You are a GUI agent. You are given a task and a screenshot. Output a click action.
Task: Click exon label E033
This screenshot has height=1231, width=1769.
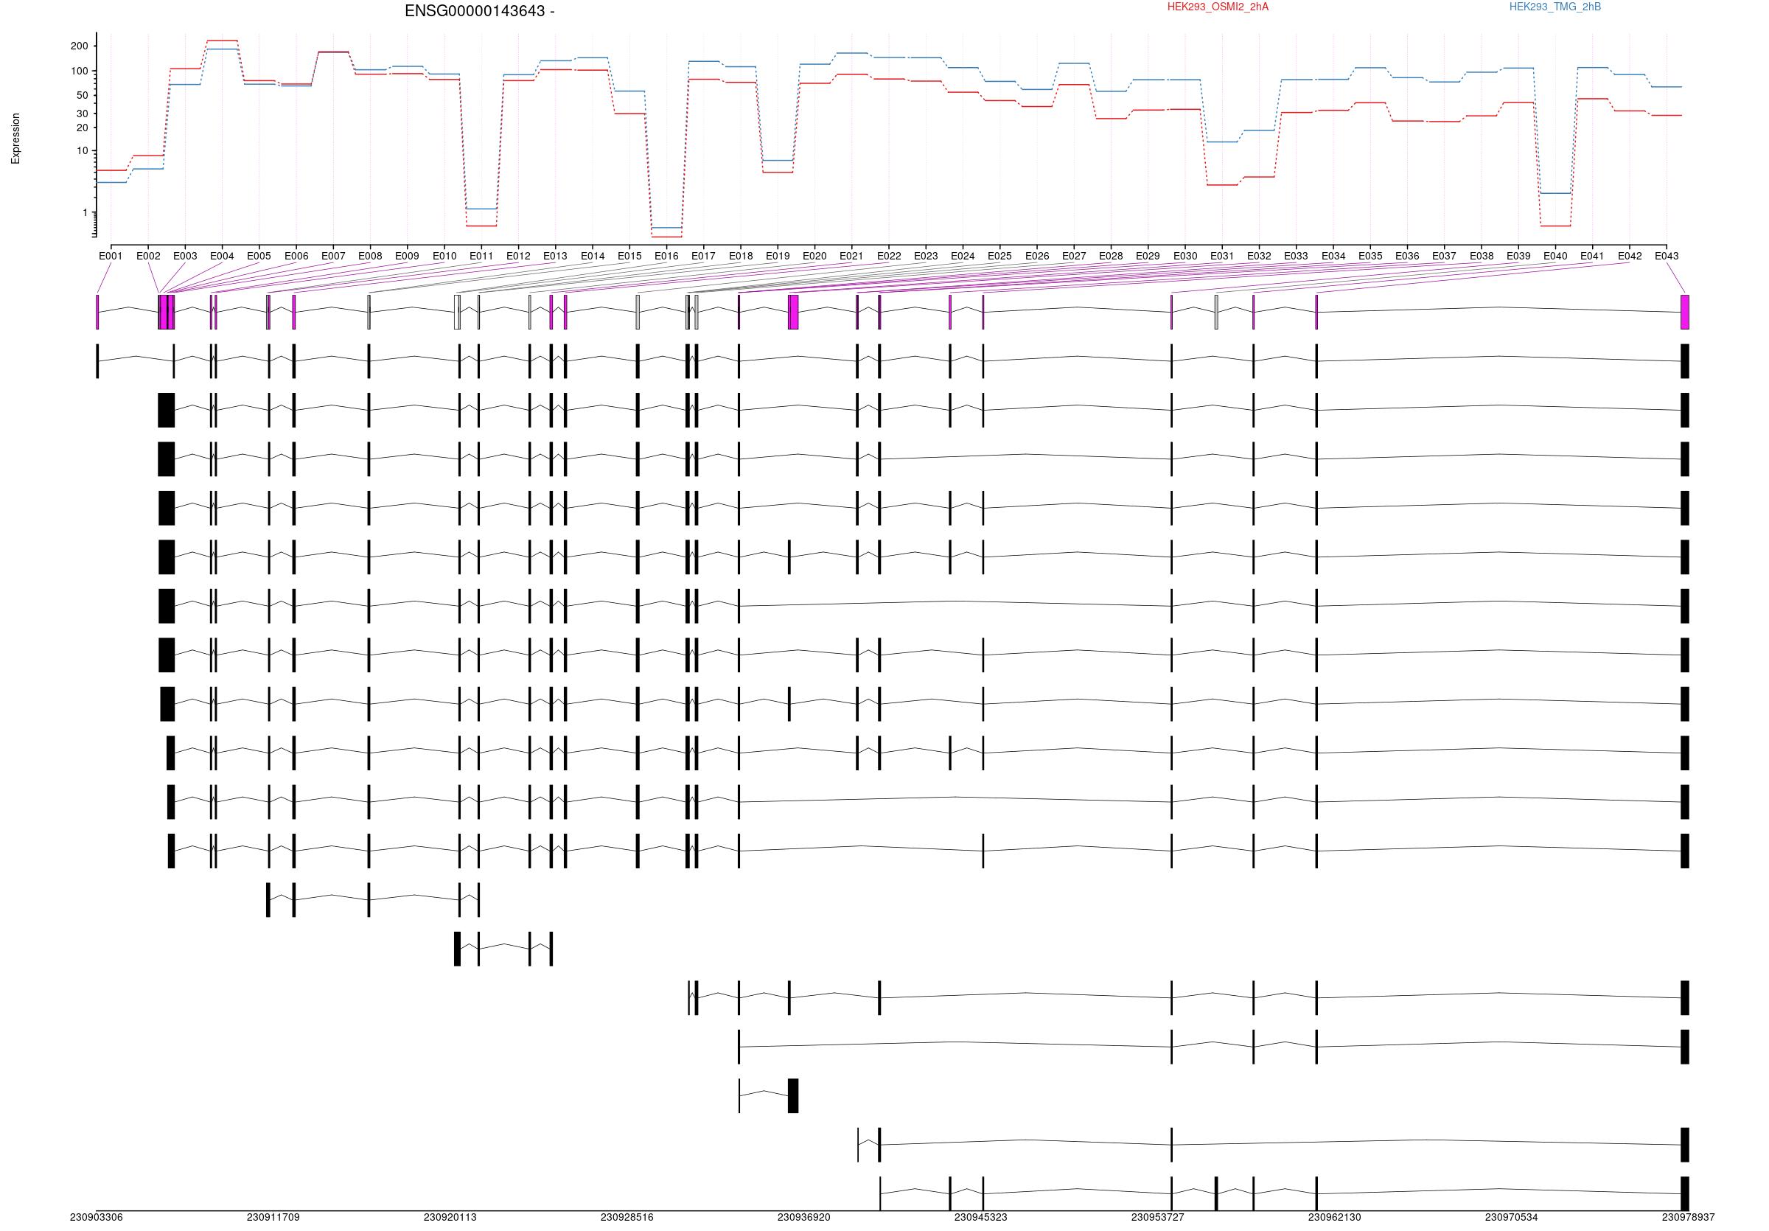click(x=1296, y=256)
